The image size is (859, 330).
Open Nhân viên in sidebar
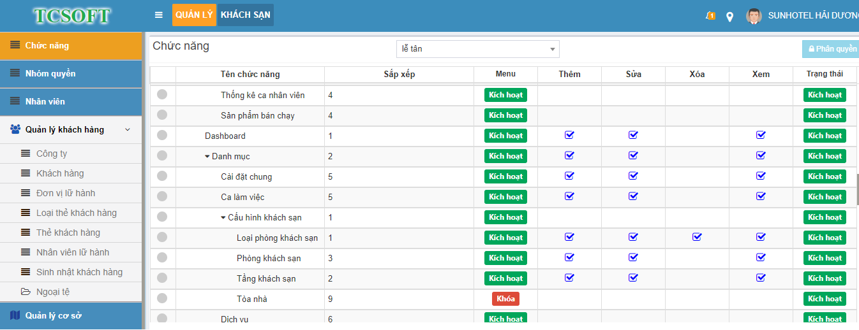tap(71, 102)
